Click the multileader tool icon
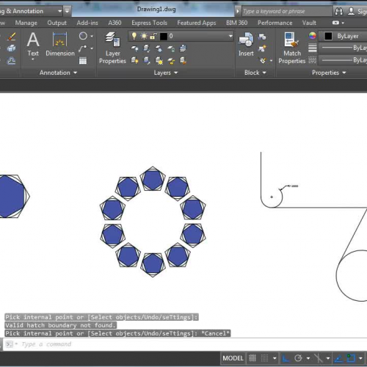 [83, 48]
